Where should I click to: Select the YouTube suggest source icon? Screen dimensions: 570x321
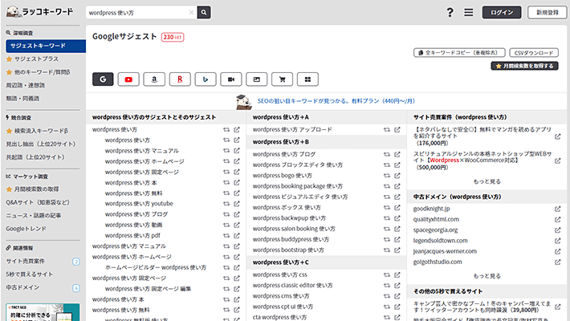click(128, 79)
